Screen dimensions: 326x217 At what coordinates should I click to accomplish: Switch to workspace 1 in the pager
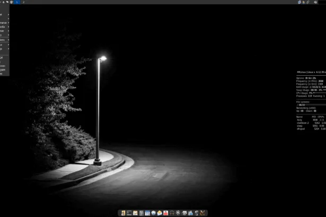click(17, 2)
